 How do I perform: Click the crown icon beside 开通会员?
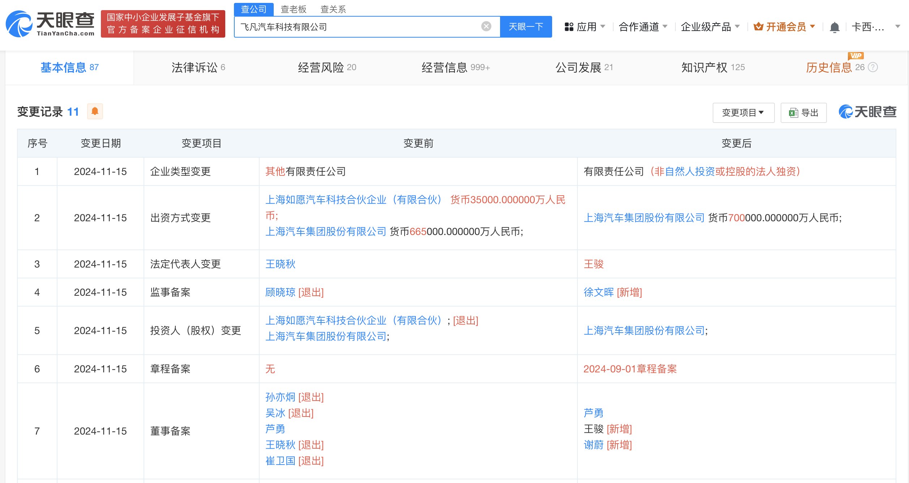[758, 26]
